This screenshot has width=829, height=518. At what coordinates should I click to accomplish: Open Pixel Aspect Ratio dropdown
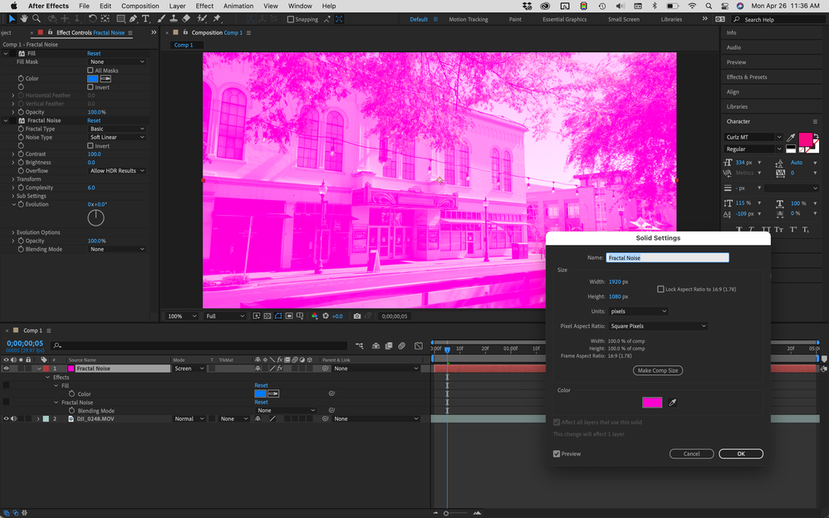(657, 326)
